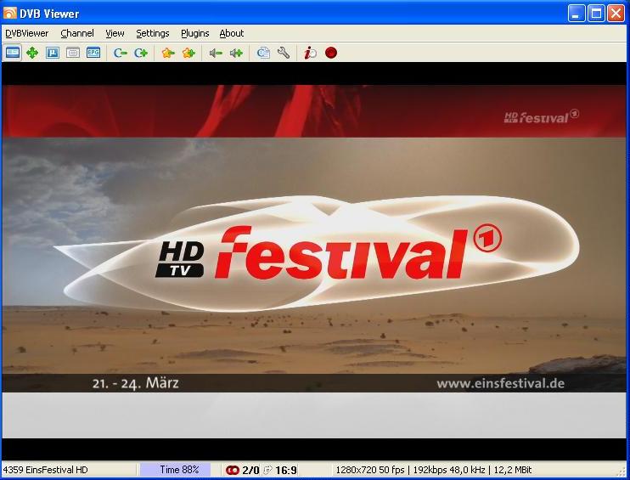Viewport: 630px width, 480px height.
Task: Start recording with red record button
Action: click(x=331, y=53)
